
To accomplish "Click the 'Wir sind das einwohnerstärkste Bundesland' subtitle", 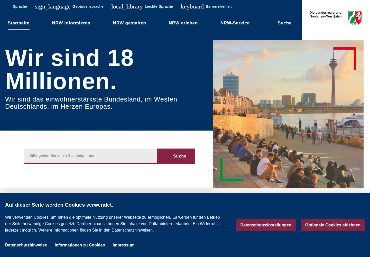I will click(91, 103).
